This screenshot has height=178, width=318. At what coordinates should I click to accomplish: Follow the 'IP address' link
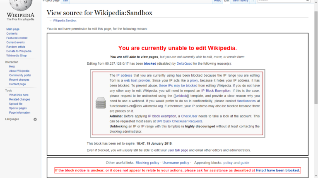click(124, 75)
